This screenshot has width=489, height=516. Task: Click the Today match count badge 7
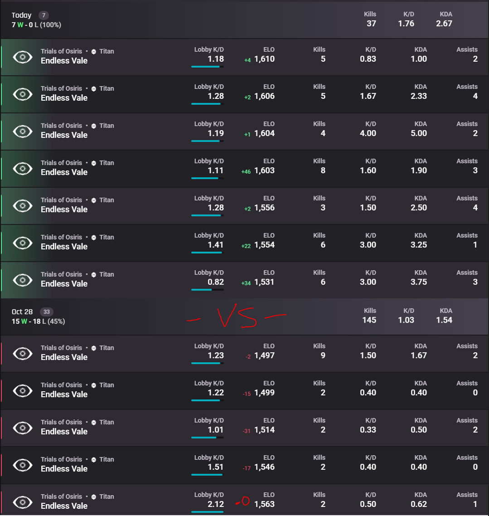tap(44, 15)
